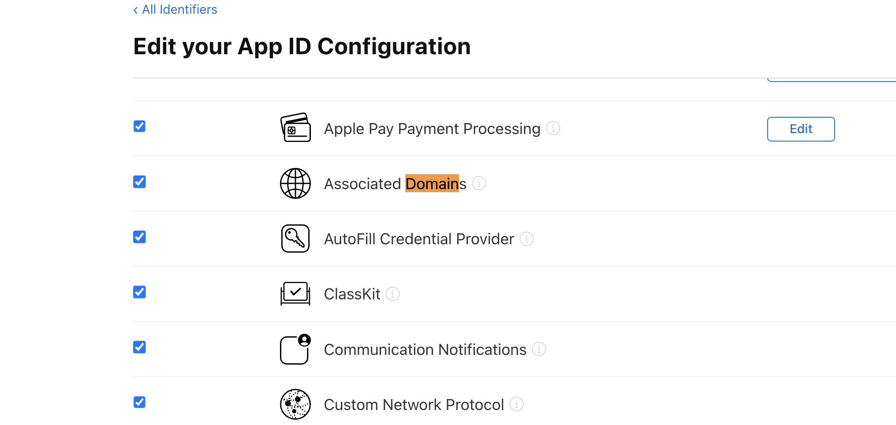Go back to All Identifiers
The width and height of the screenshot is (896, 425).
[175, 10]
